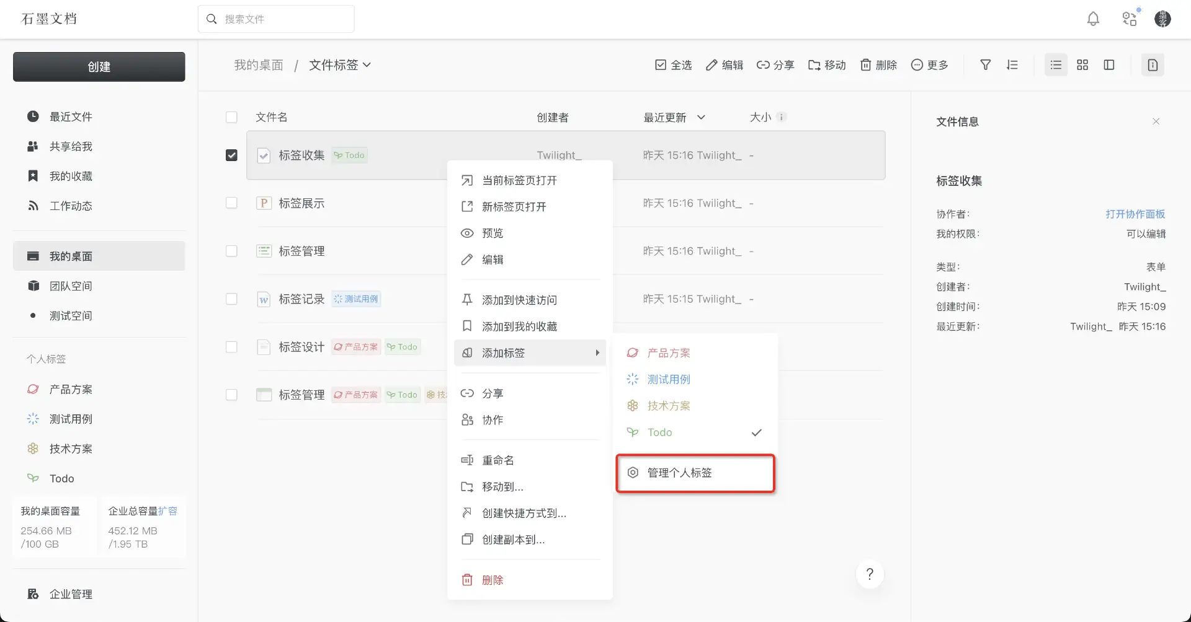Close the 文件信息 panel
This screenshot has height=622, width=1191.
pos(1156,121)
